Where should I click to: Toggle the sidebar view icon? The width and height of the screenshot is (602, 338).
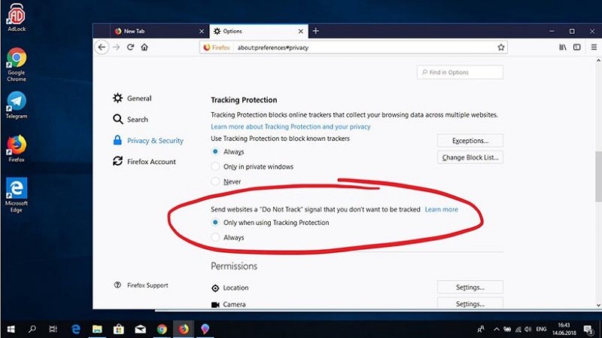[x=576, y=47]
